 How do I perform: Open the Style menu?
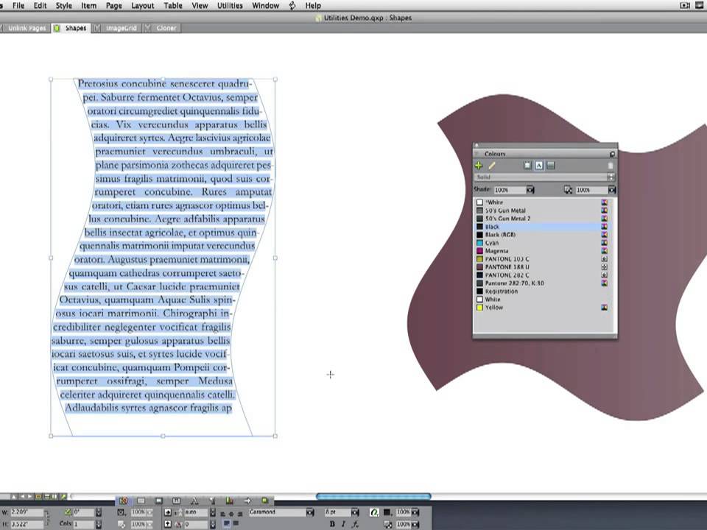tap(63, 5)
